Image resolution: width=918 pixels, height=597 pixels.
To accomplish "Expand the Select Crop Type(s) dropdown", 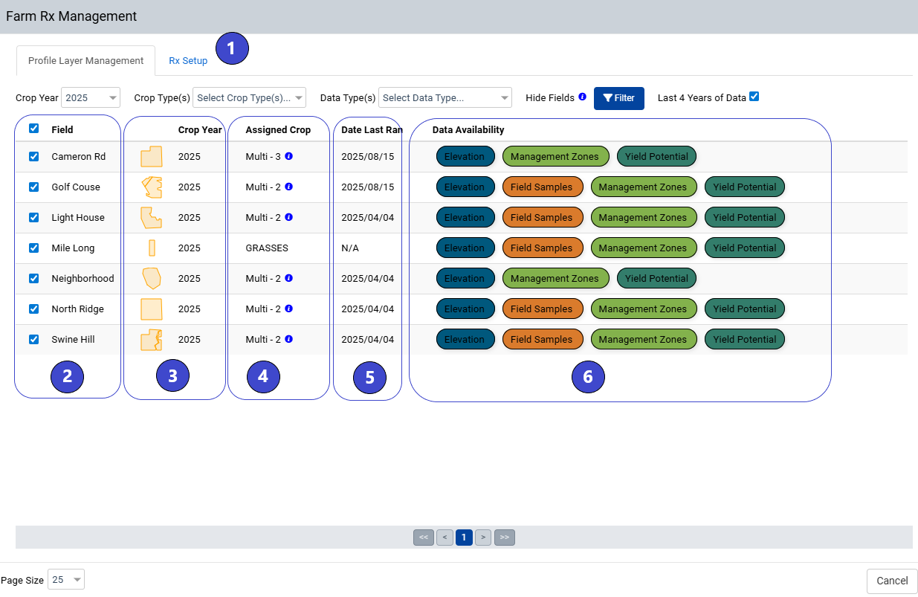I will point(249,97).
